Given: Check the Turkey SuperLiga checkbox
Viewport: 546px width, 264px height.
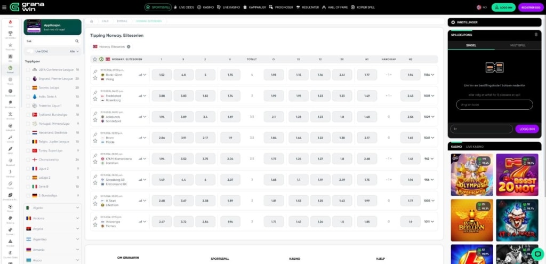Looking at the screenshot, I should point(28,150).
